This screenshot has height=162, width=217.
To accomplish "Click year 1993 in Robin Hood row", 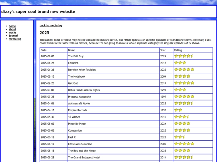I will coord(163,90).
